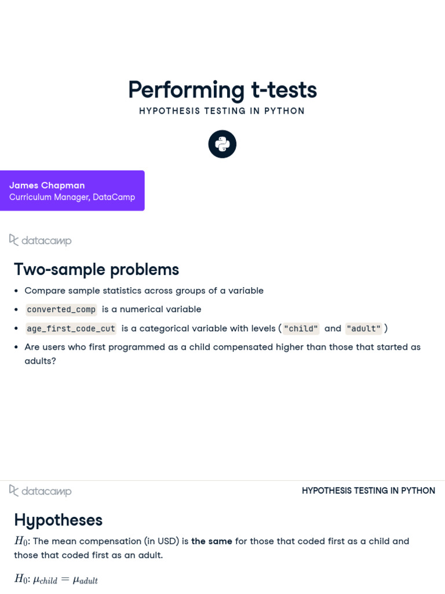Select the "Two-sample problems" heading
This screenshot has height=594, width=445.
coord(96,270)
